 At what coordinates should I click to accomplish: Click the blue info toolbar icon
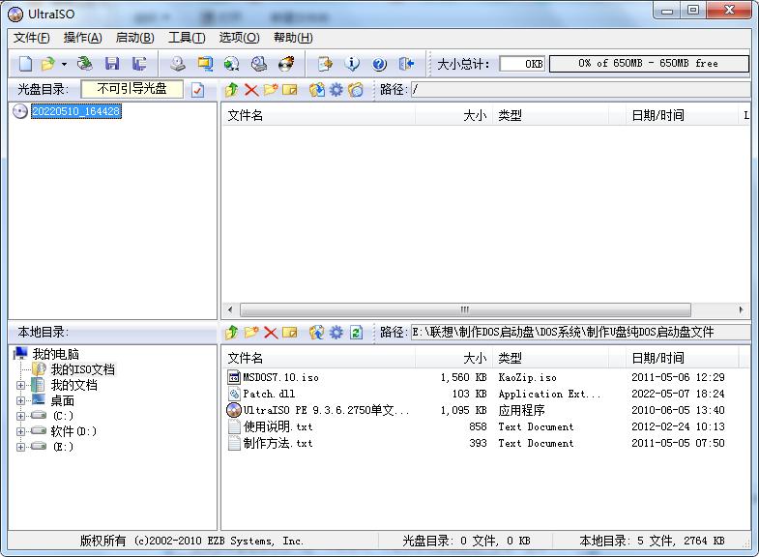352,64
